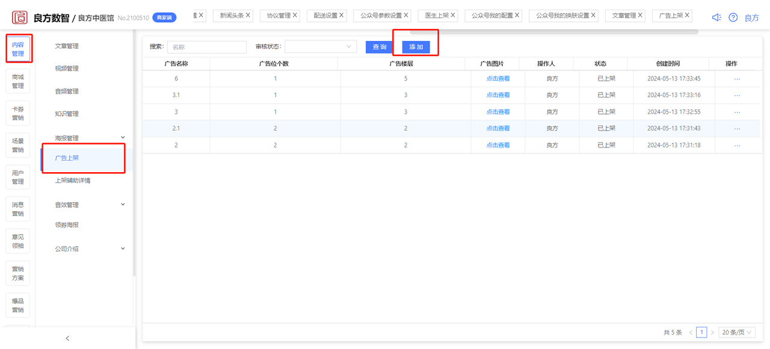This screenshot has width=770, height=349.
Task: Open the 用户管理 module
Action: [x=18, y=177]
